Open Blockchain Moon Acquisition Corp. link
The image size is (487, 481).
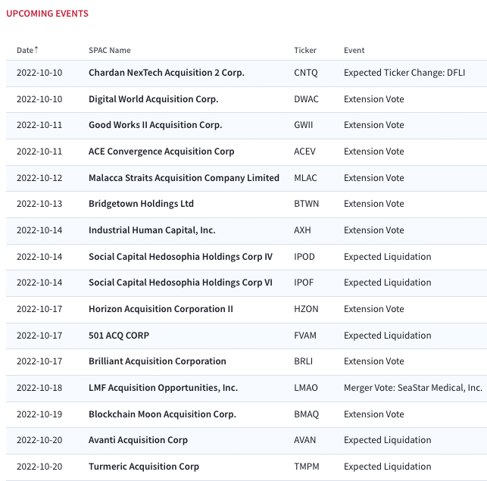162,414
